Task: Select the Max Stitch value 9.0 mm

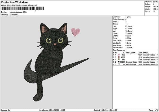Action: pyautogui.click(x=128, y=41)
